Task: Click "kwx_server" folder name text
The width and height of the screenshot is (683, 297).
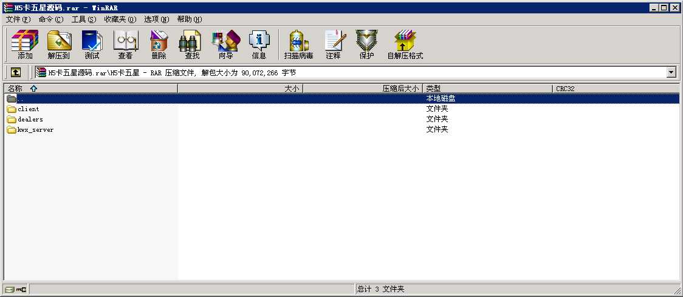Action: 35,130
